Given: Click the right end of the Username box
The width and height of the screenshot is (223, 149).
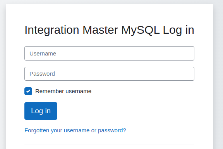Looking at the screenshot, I should click(189, 53).
